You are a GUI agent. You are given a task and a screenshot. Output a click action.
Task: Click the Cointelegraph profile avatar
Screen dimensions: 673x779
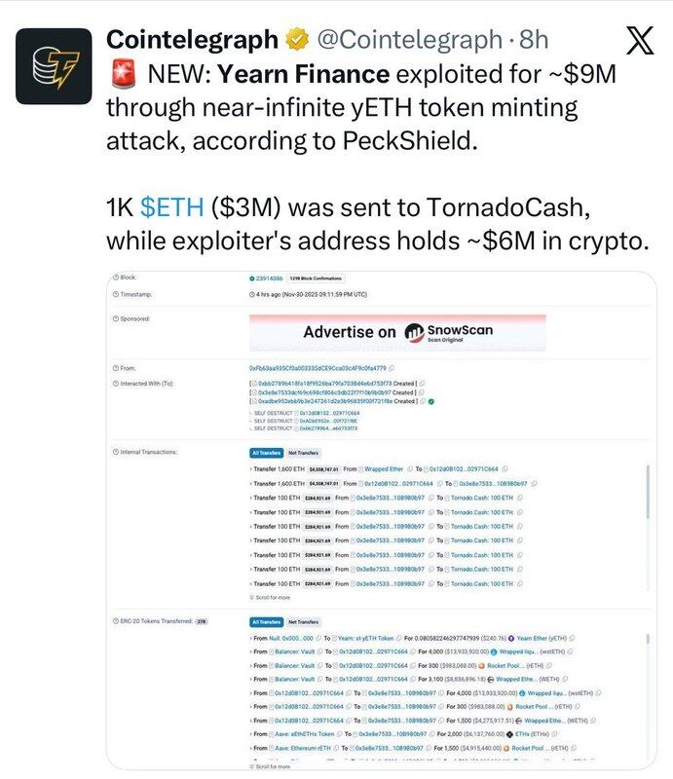pos(54,65)
